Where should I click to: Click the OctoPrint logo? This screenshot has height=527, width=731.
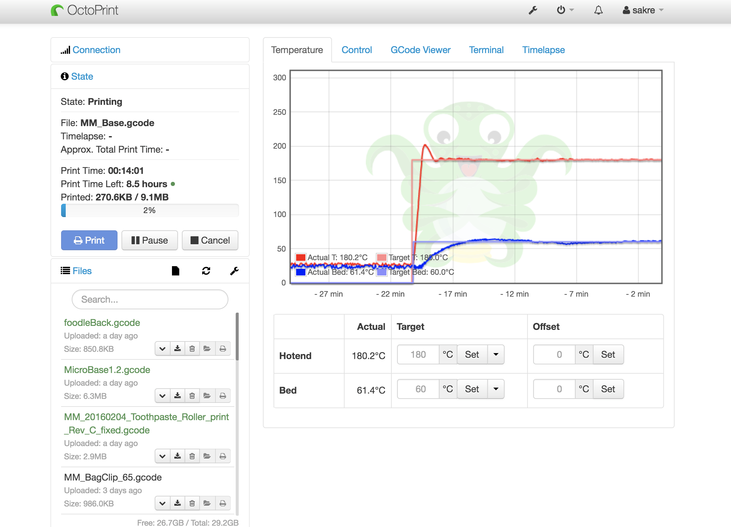(85, 10)
